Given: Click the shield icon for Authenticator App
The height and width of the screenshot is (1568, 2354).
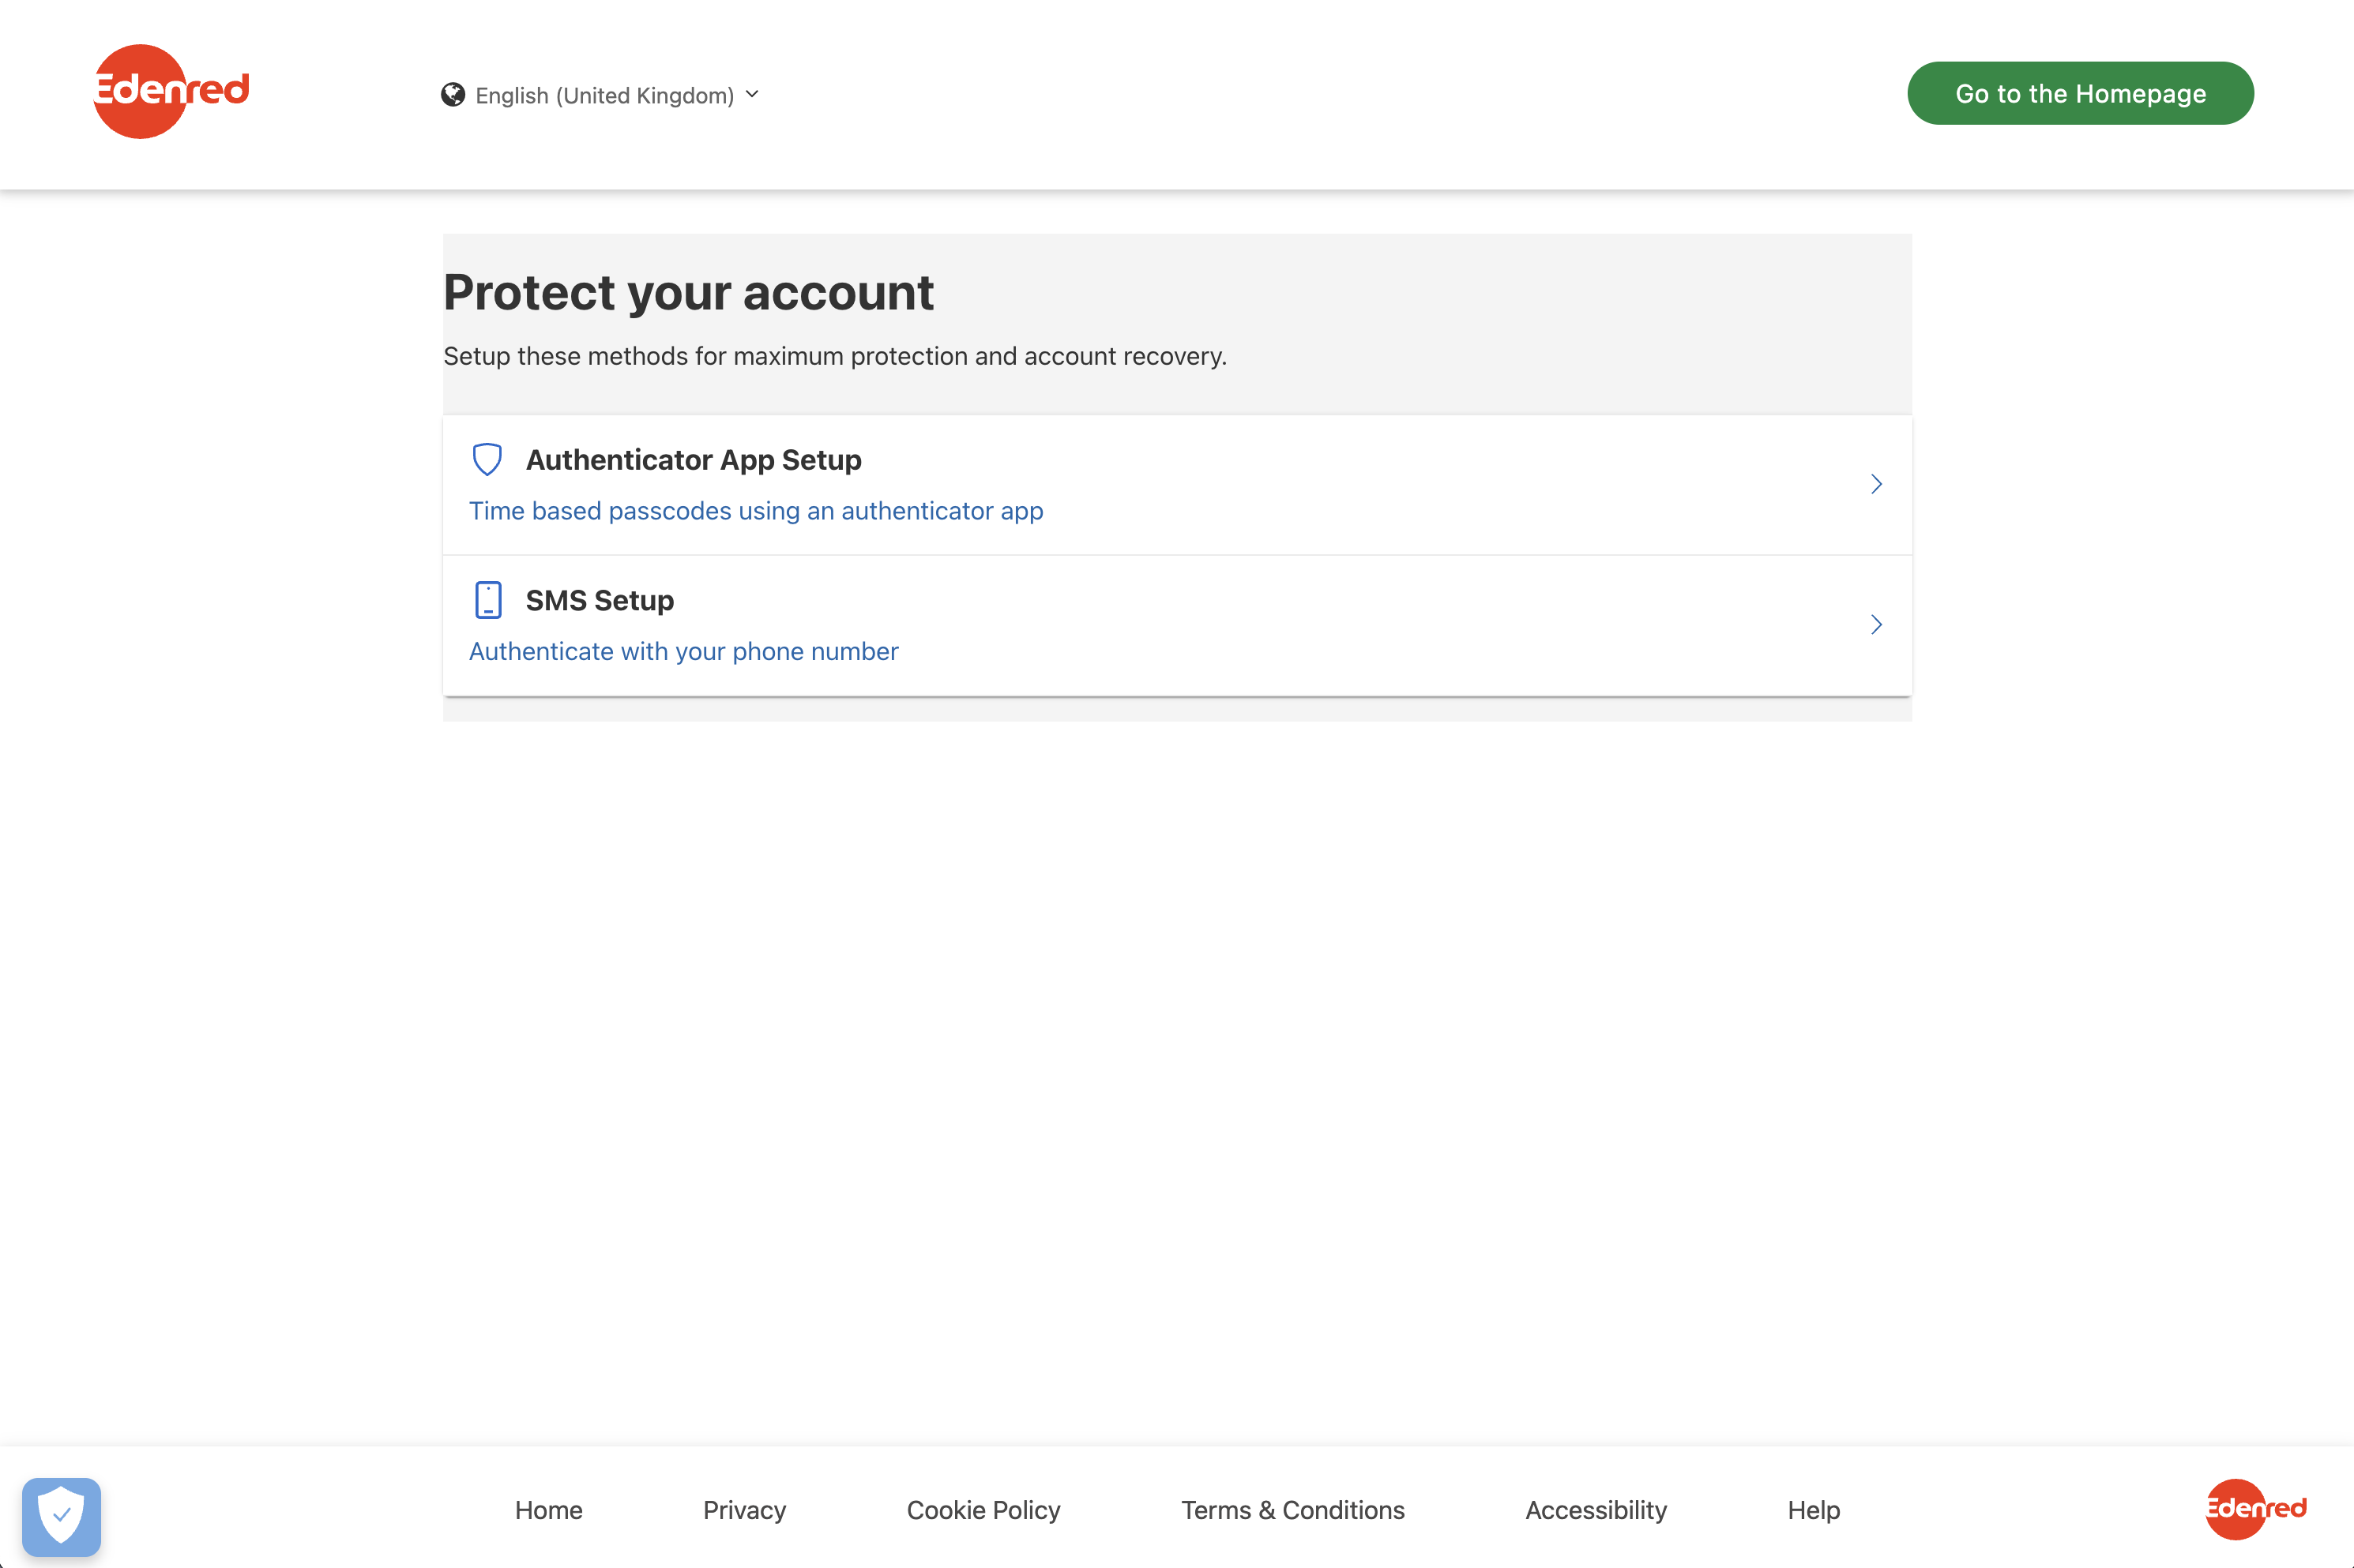Looking at the screenshot, I should [x=487, y=459].
